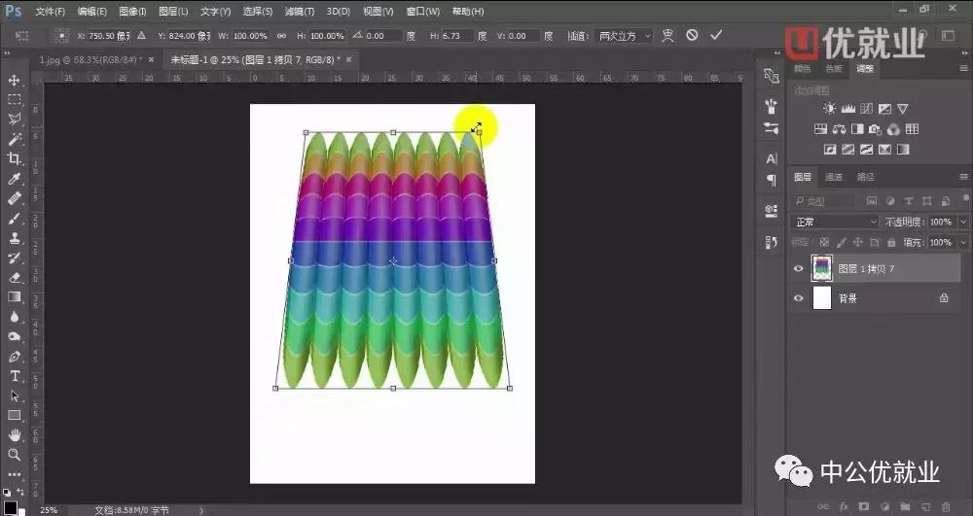Toggle the link between width and height
The image size is (973, 516).
tap(282, 35)
